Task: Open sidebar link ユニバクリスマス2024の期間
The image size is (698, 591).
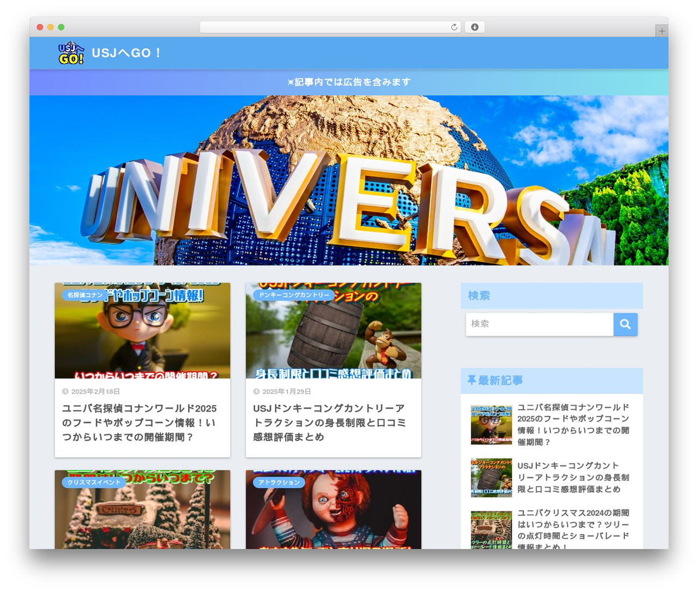Action: click(x=574, y=530)
